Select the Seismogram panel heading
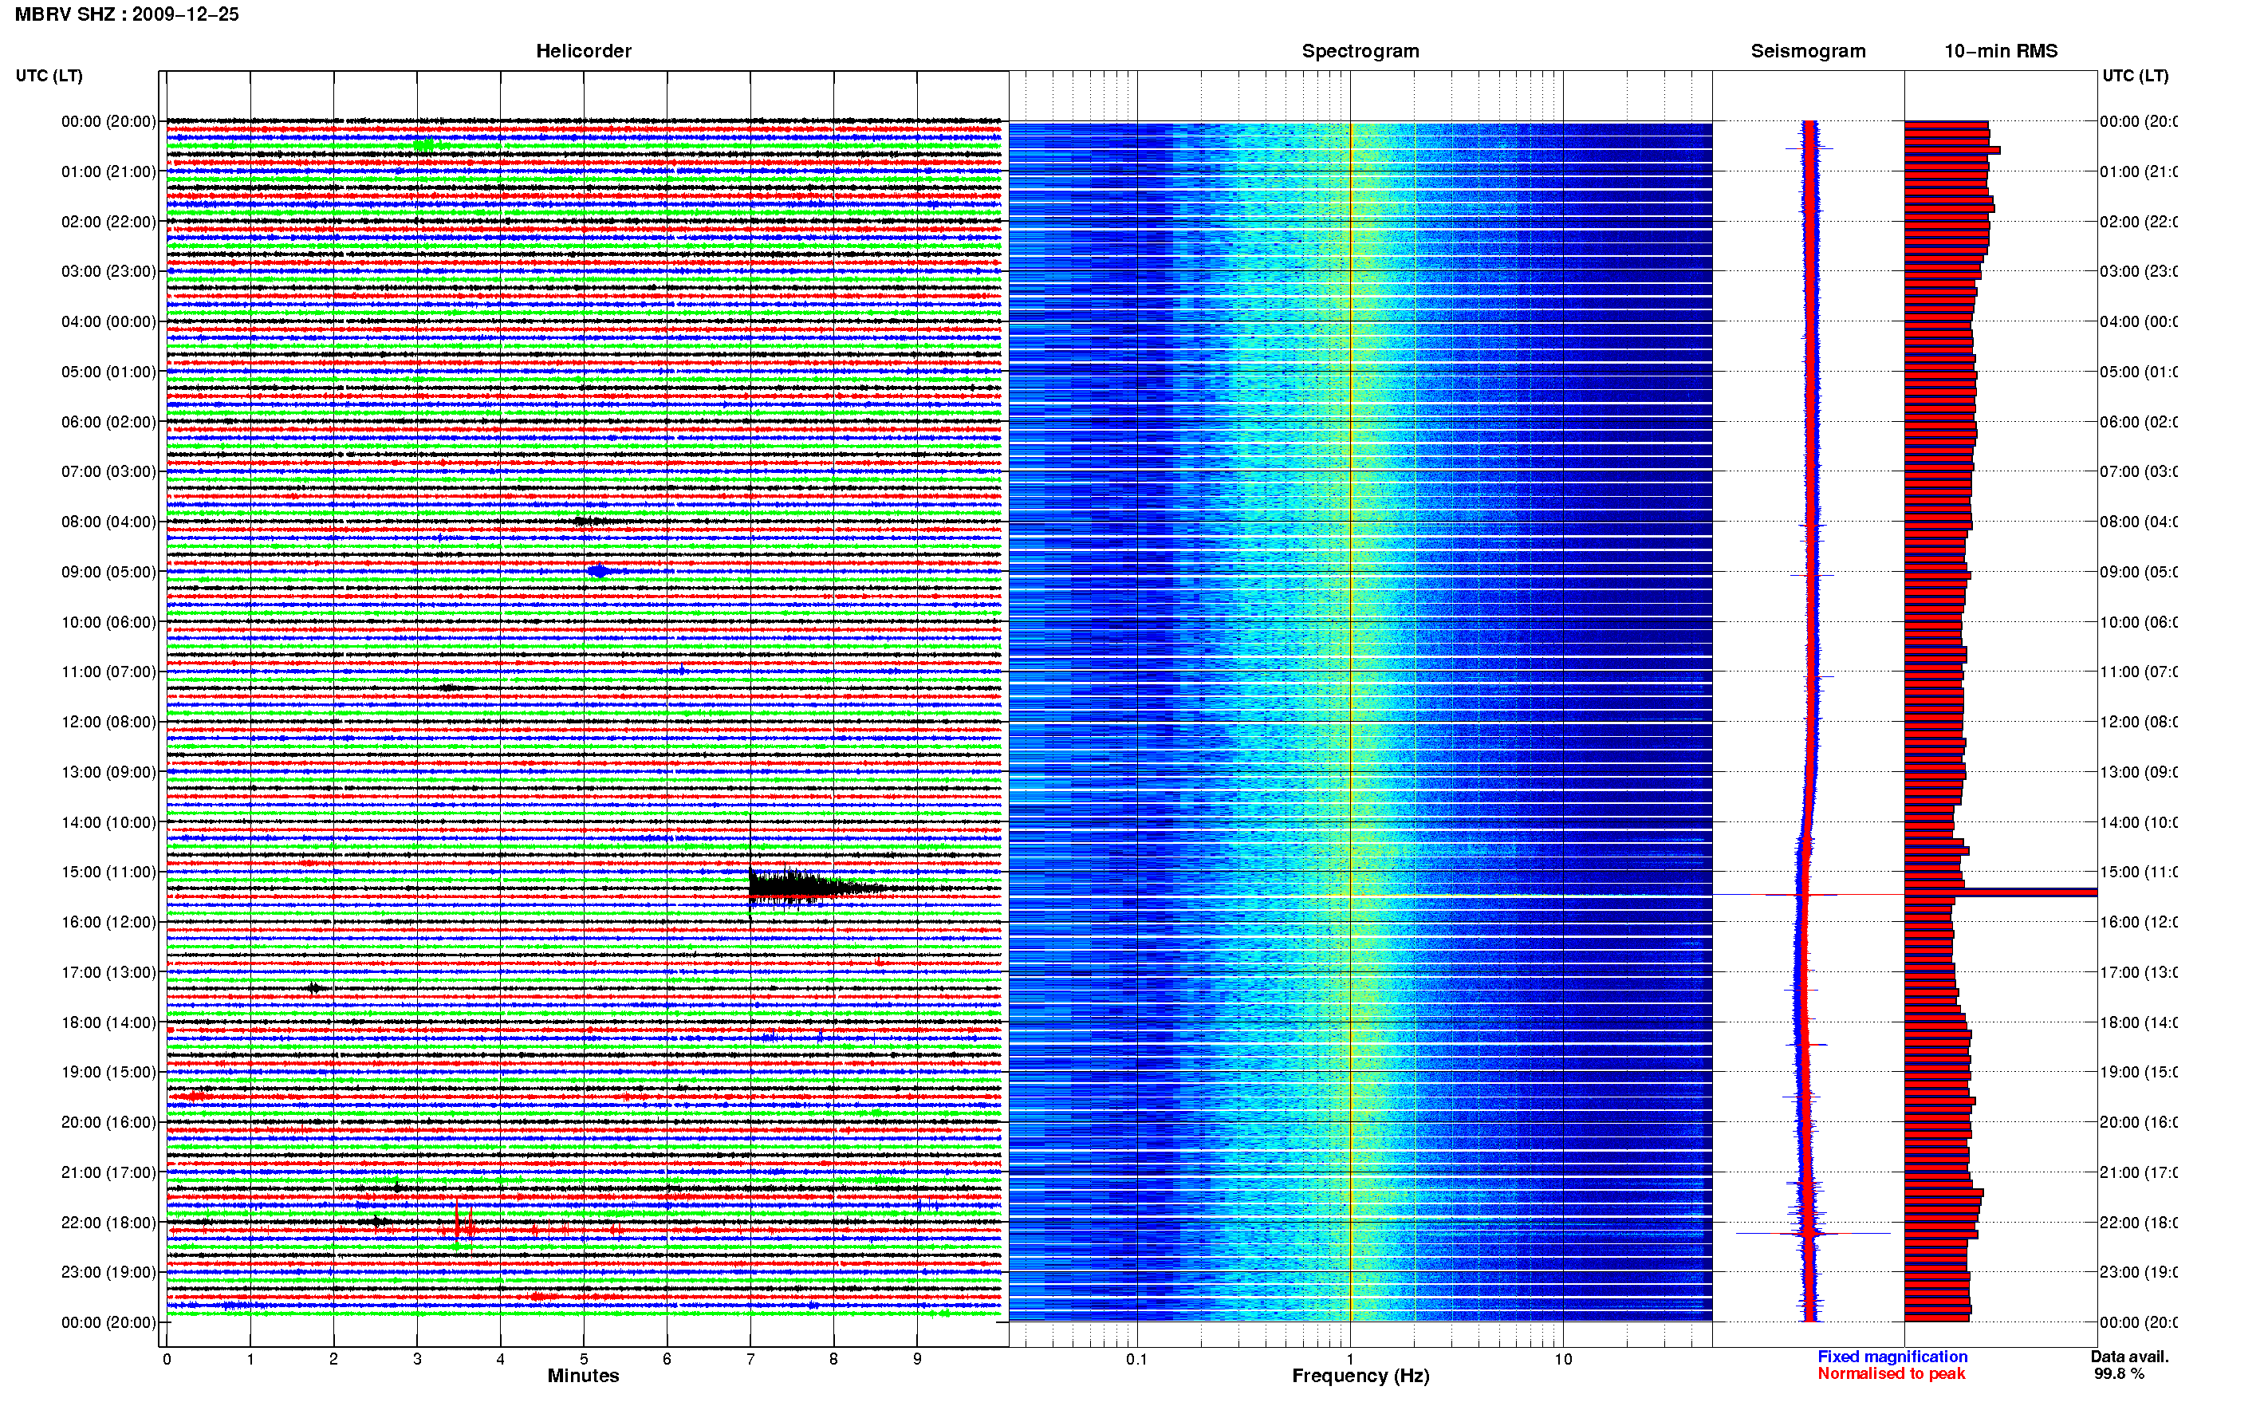 [x=1808, y=51]
